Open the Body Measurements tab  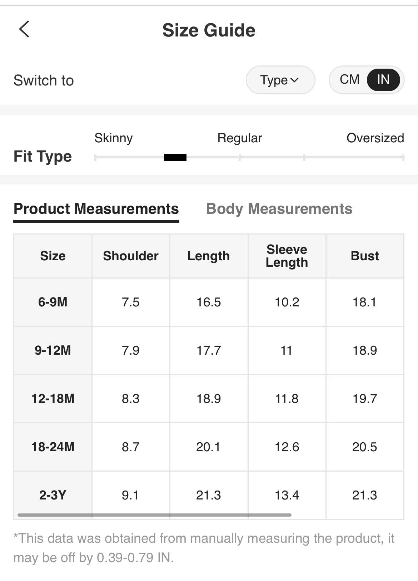[279, 209]
